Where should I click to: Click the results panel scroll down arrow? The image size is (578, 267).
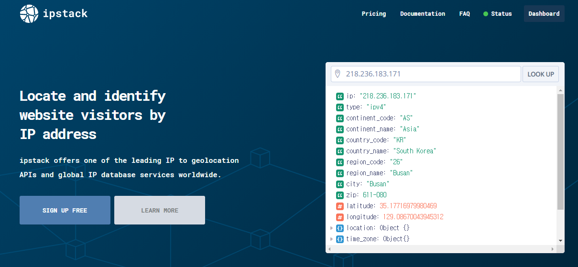click(x=561, y=241)
